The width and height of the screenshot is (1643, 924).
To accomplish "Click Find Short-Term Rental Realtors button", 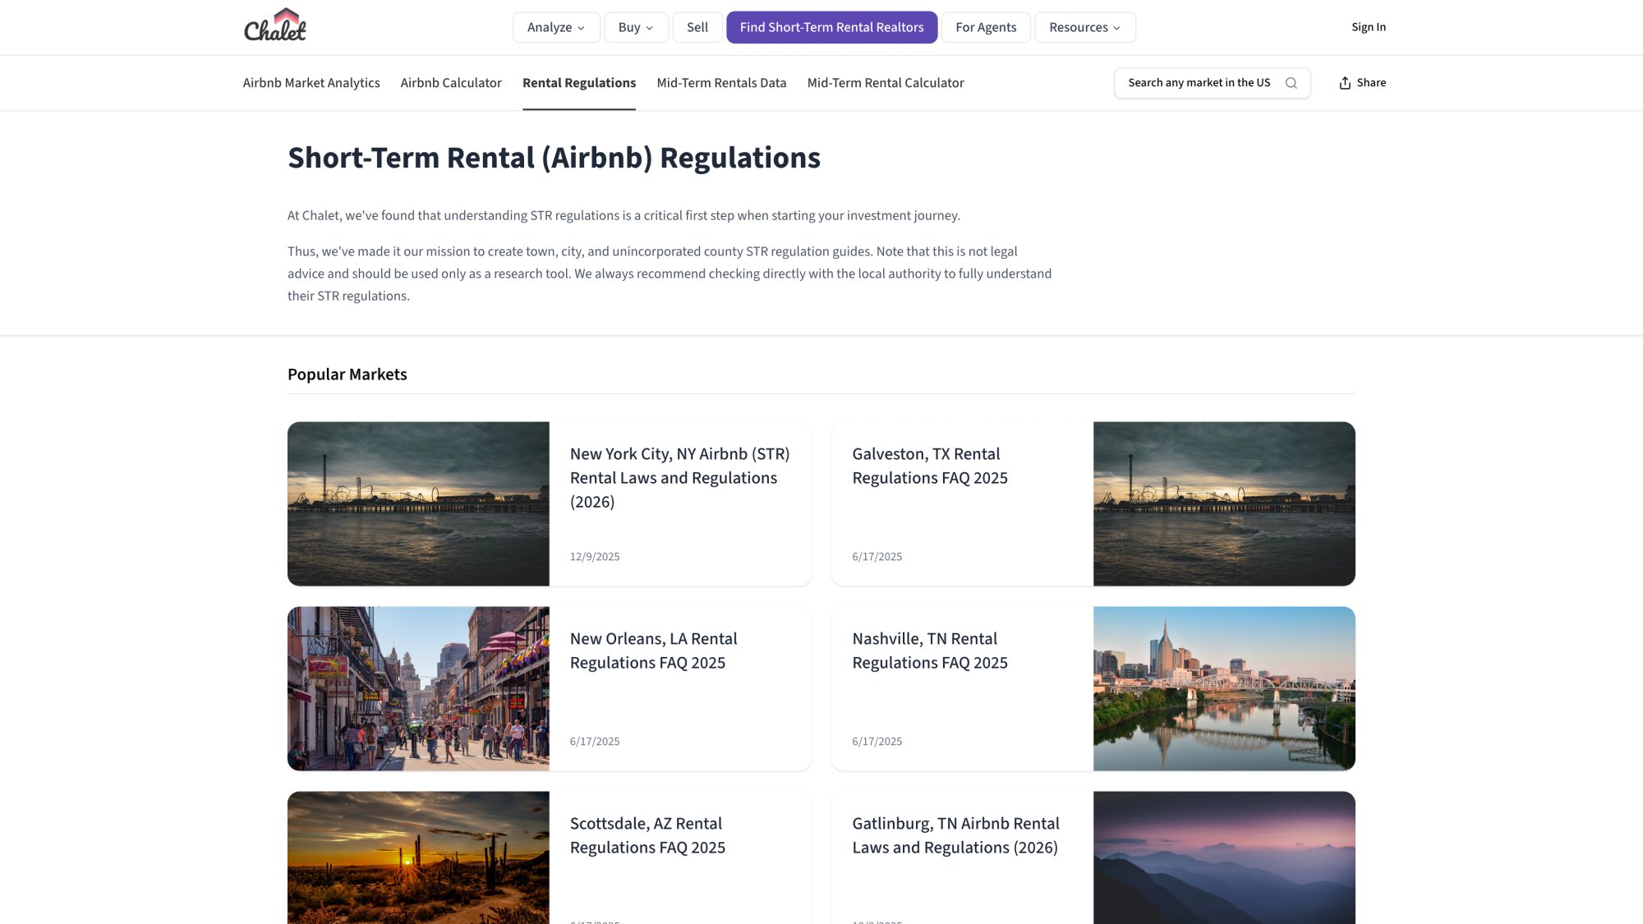I will tap(831, 27).
